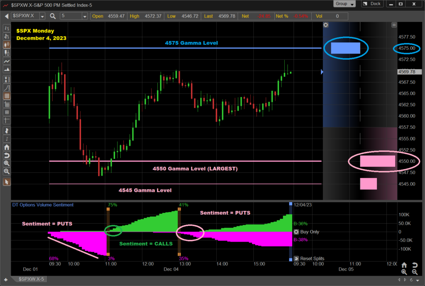425x286 pixels.
Task: Toggle the Buy Only gear setting
Action: click(296, 232)
